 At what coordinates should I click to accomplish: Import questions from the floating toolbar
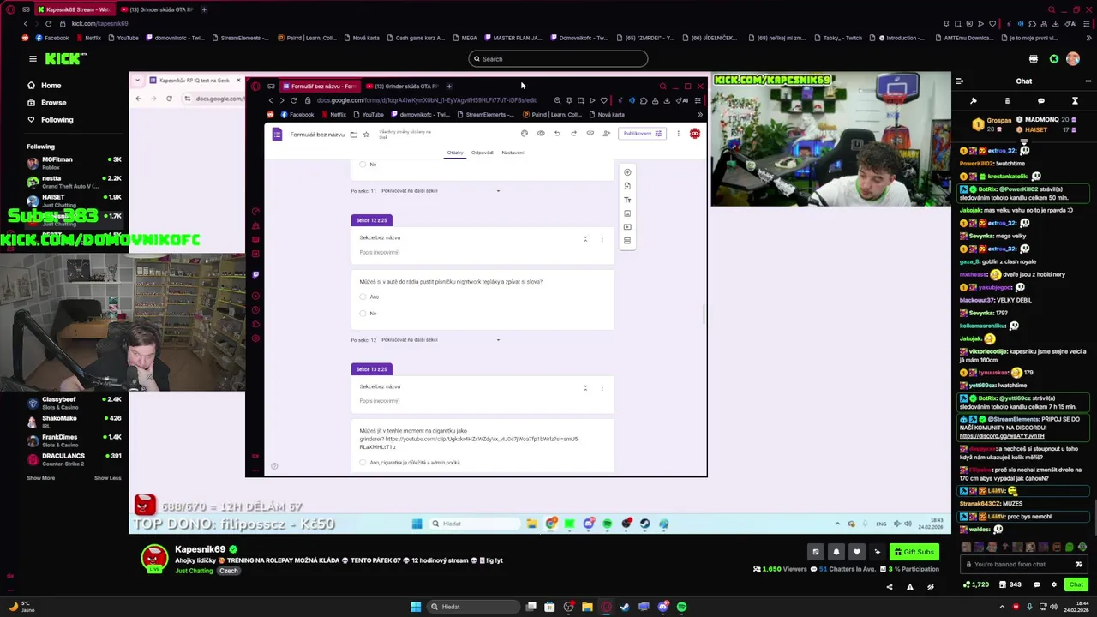click(x=627, y=186)
